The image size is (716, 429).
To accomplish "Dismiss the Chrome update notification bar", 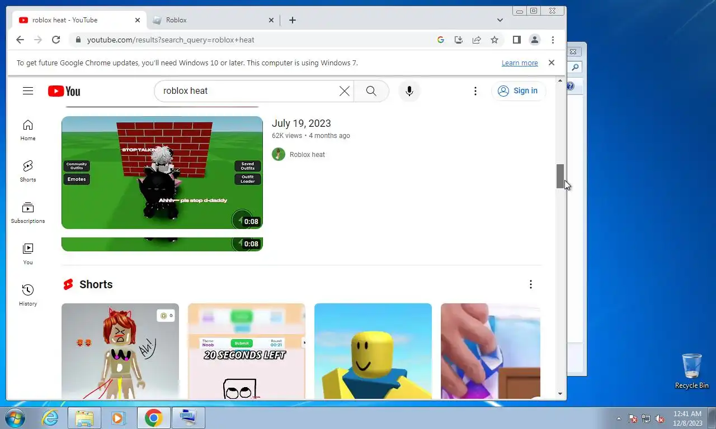I will click(552, 63).
